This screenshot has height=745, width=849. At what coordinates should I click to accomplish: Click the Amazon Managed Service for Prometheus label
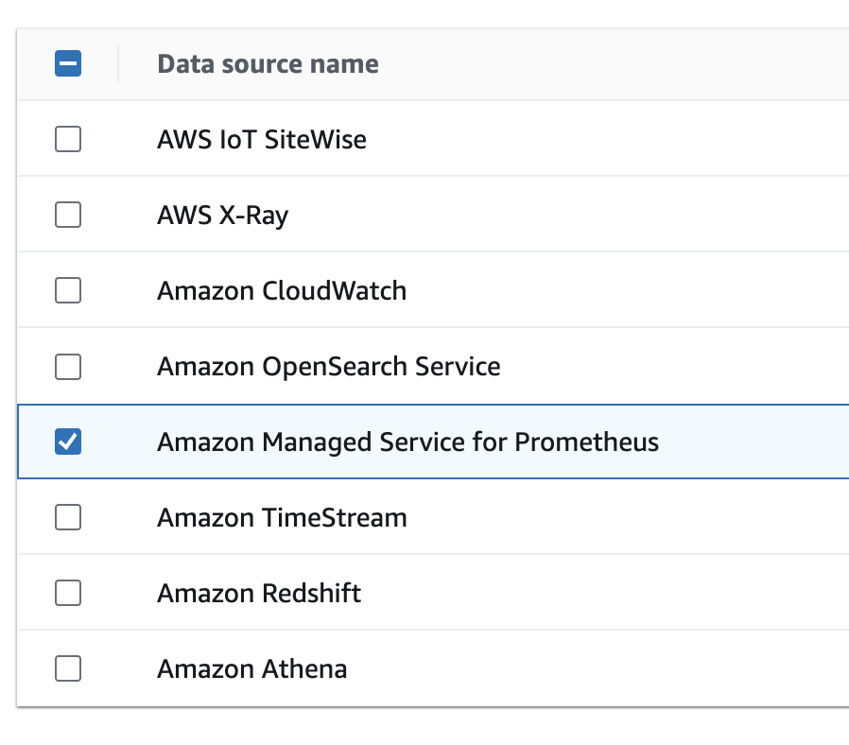[x=407, y=442]
